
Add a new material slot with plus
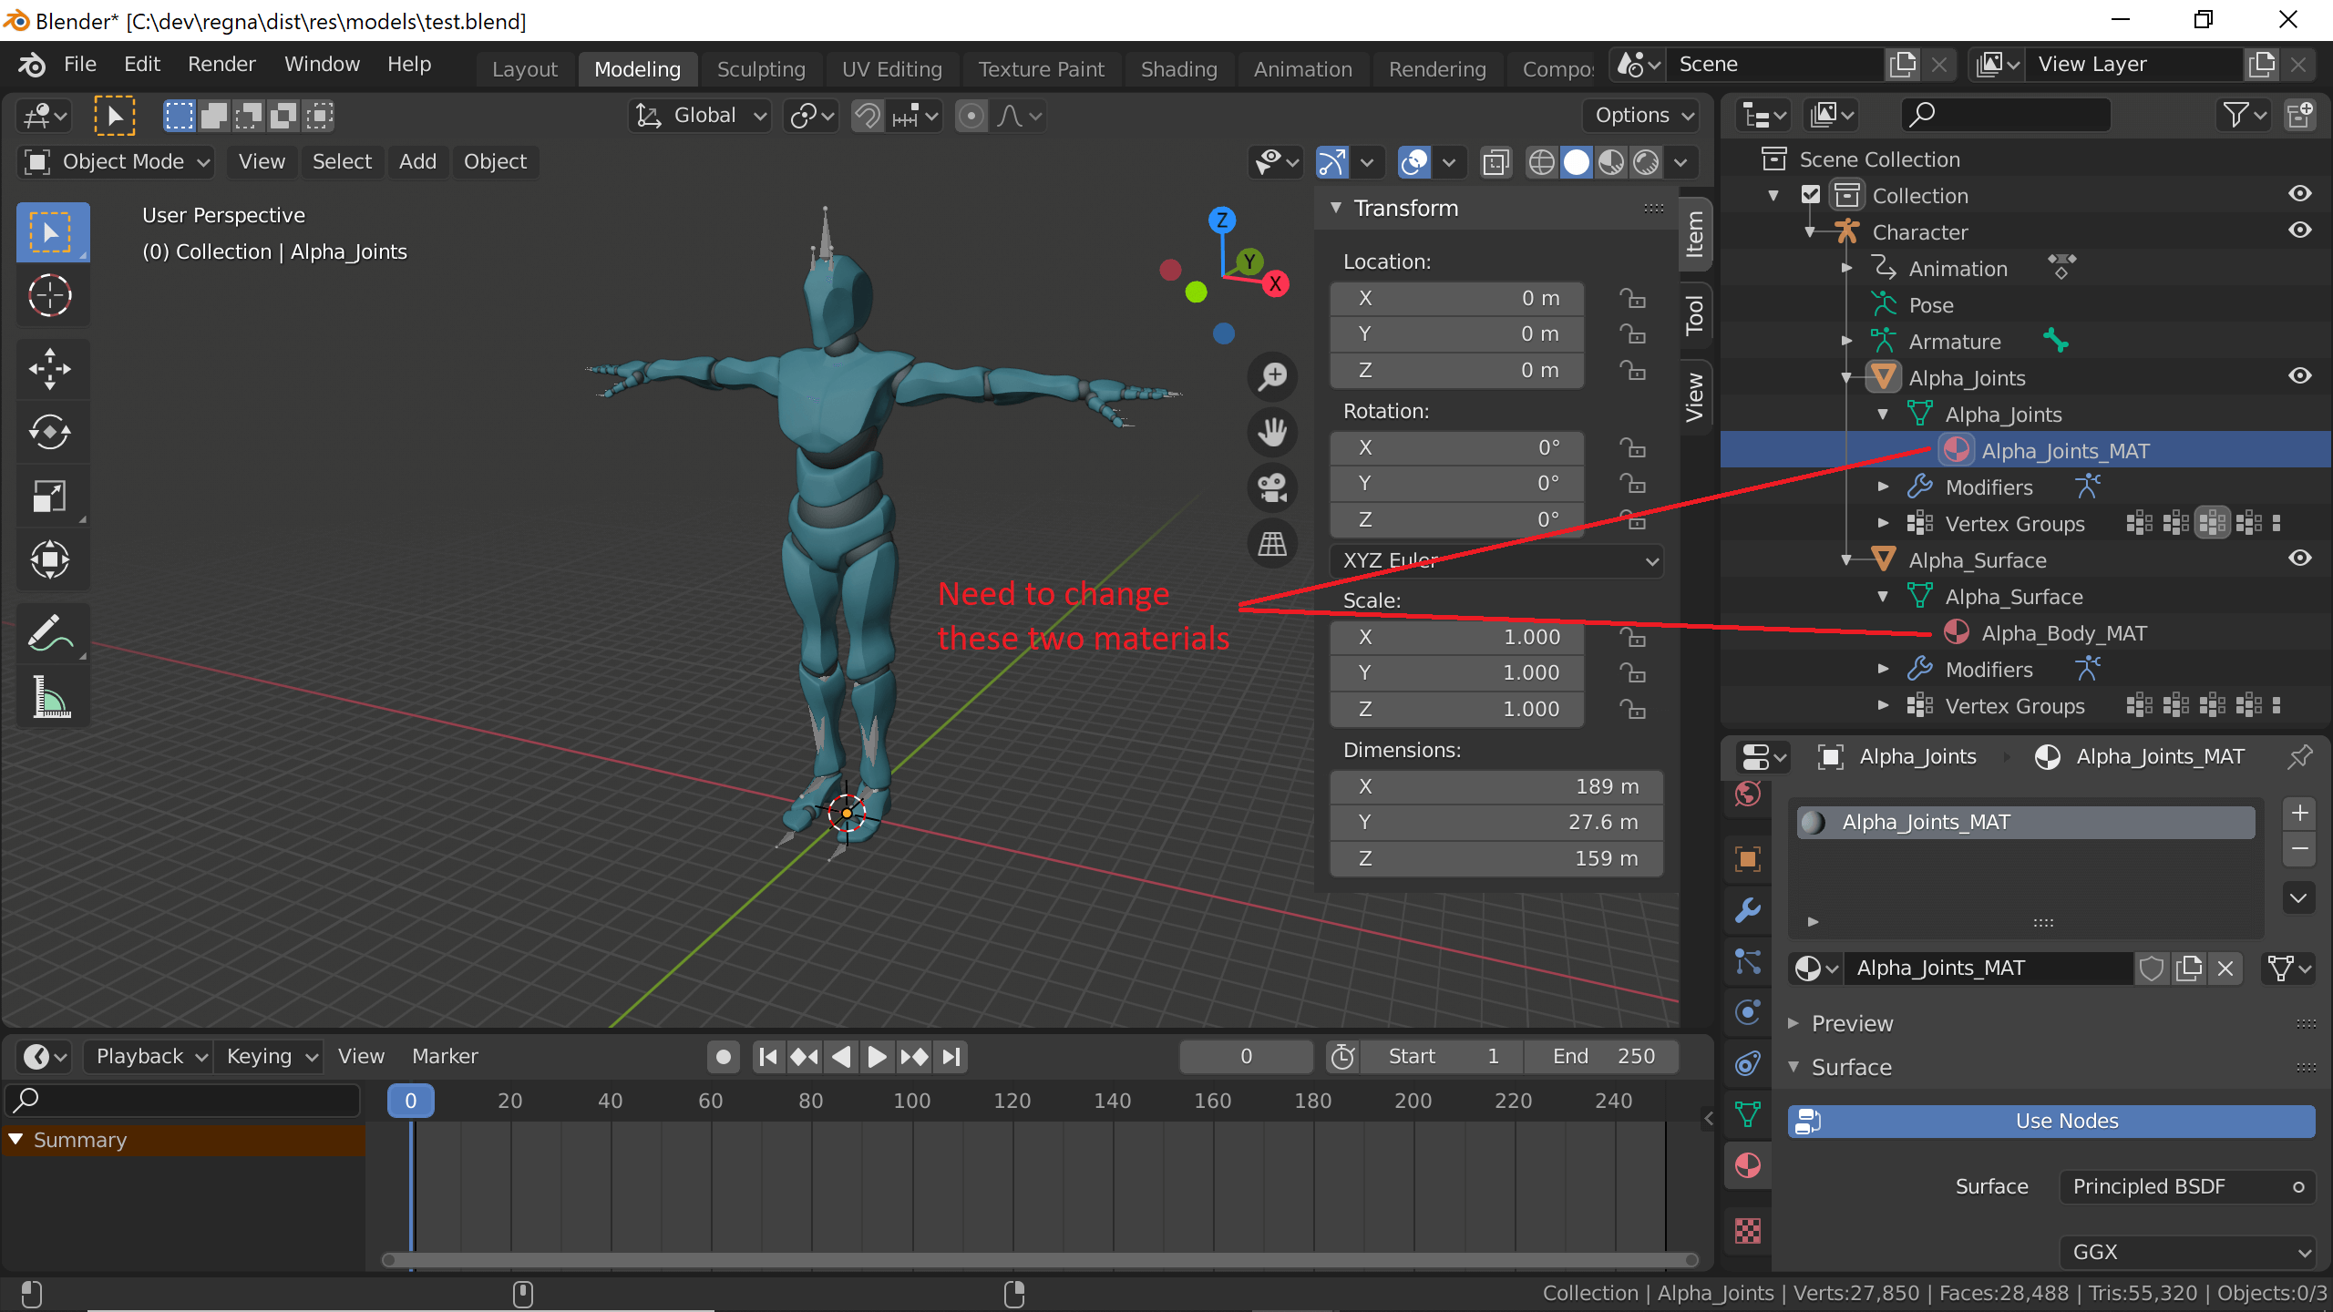click(x=2299, y=813)
